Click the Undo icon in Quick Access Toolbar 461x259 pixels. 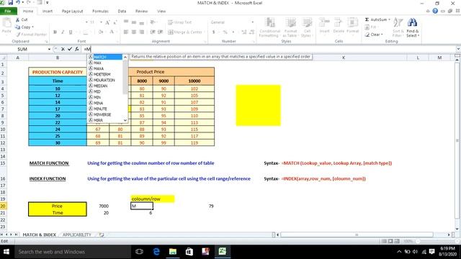(18, 3)
